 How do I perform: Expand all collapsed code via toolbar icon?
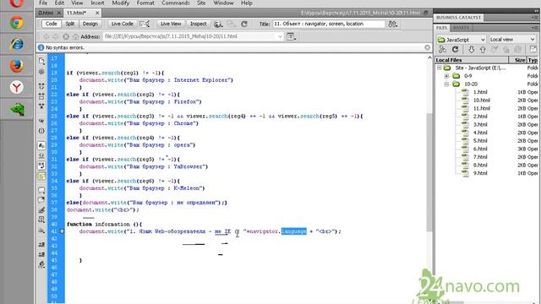[41, 106]
